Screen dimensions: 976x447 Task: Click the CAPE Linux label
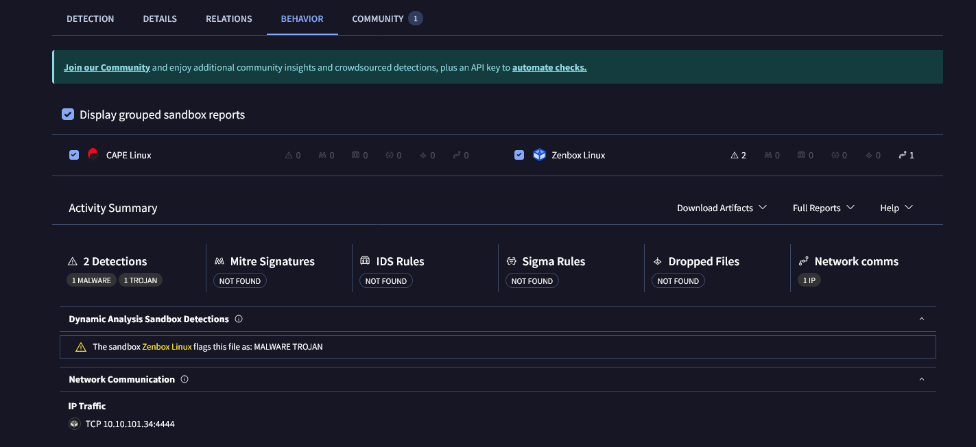[x=129, y=155]
